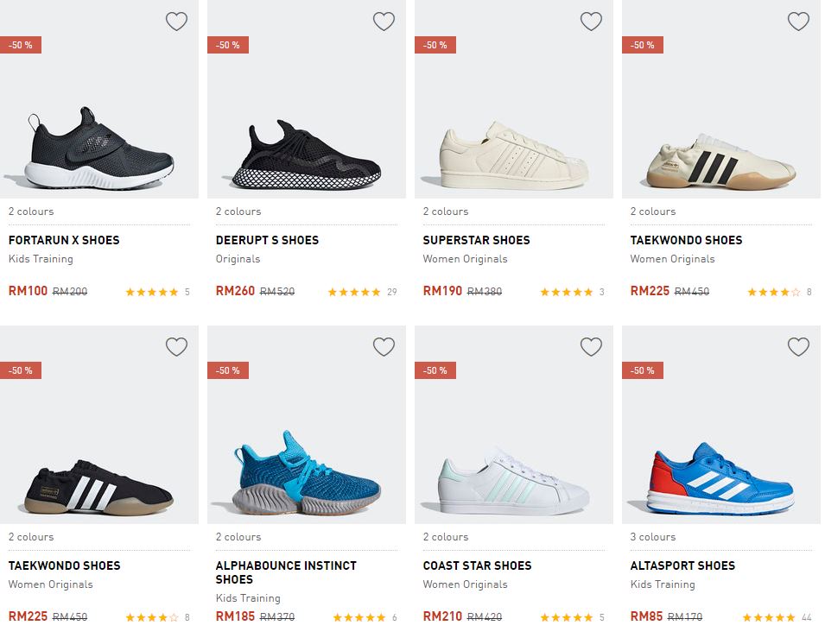
Task: Click the star rating with 29 reviews
Action: (354, 292)
